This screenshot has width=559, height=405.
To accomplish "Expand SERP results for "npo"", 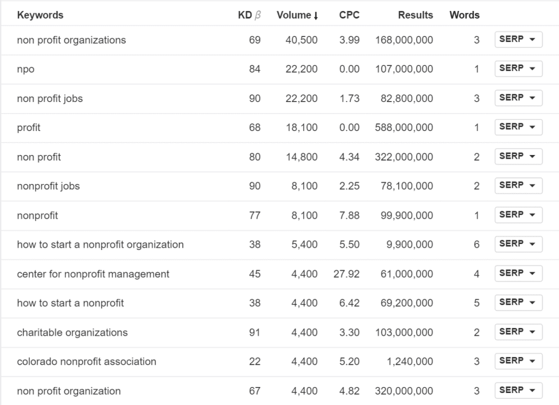I will 518,69.
